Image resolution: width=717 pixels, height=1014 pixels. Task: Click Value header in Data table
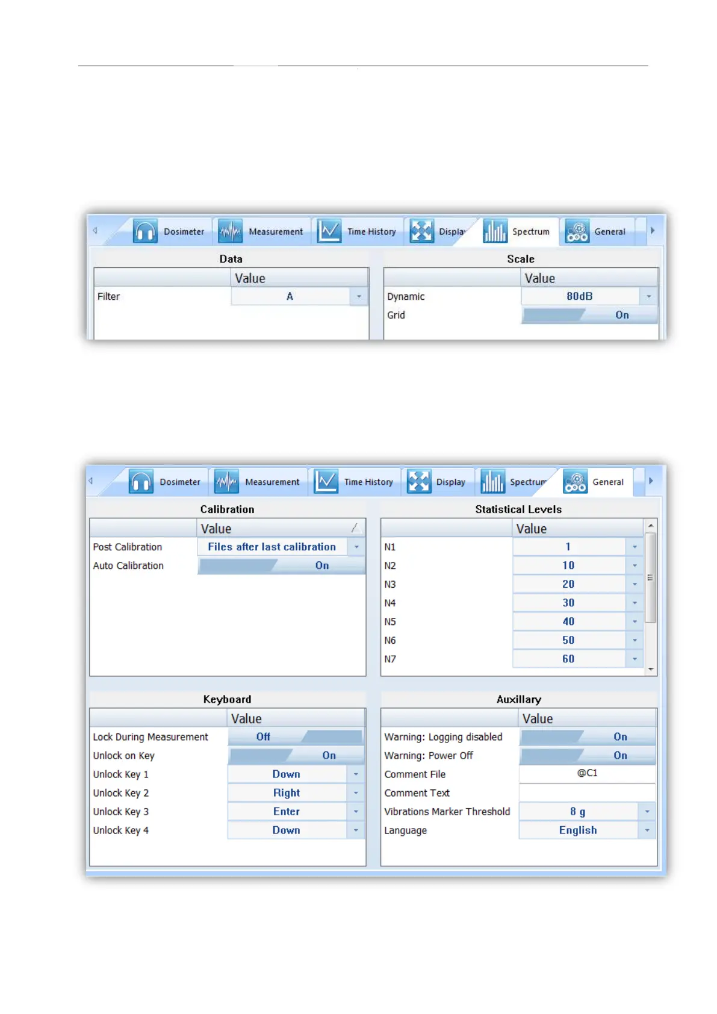point(299,278)
